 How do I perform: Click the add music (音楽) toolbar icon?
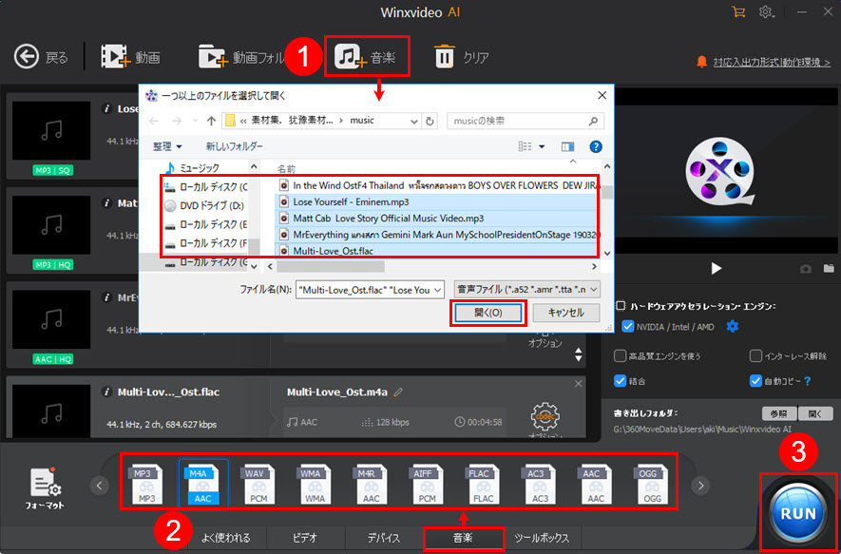coord(351,57)
